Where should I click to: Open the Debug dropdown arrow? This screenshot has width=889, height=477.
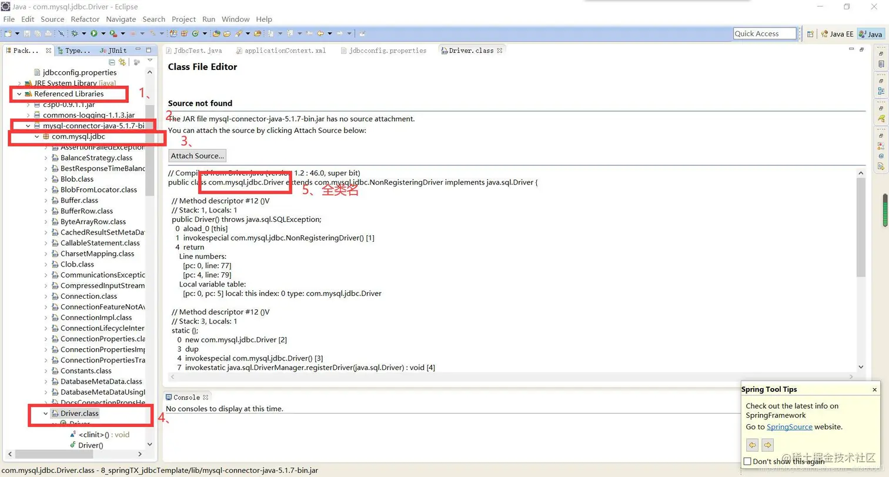click(84, 34)
